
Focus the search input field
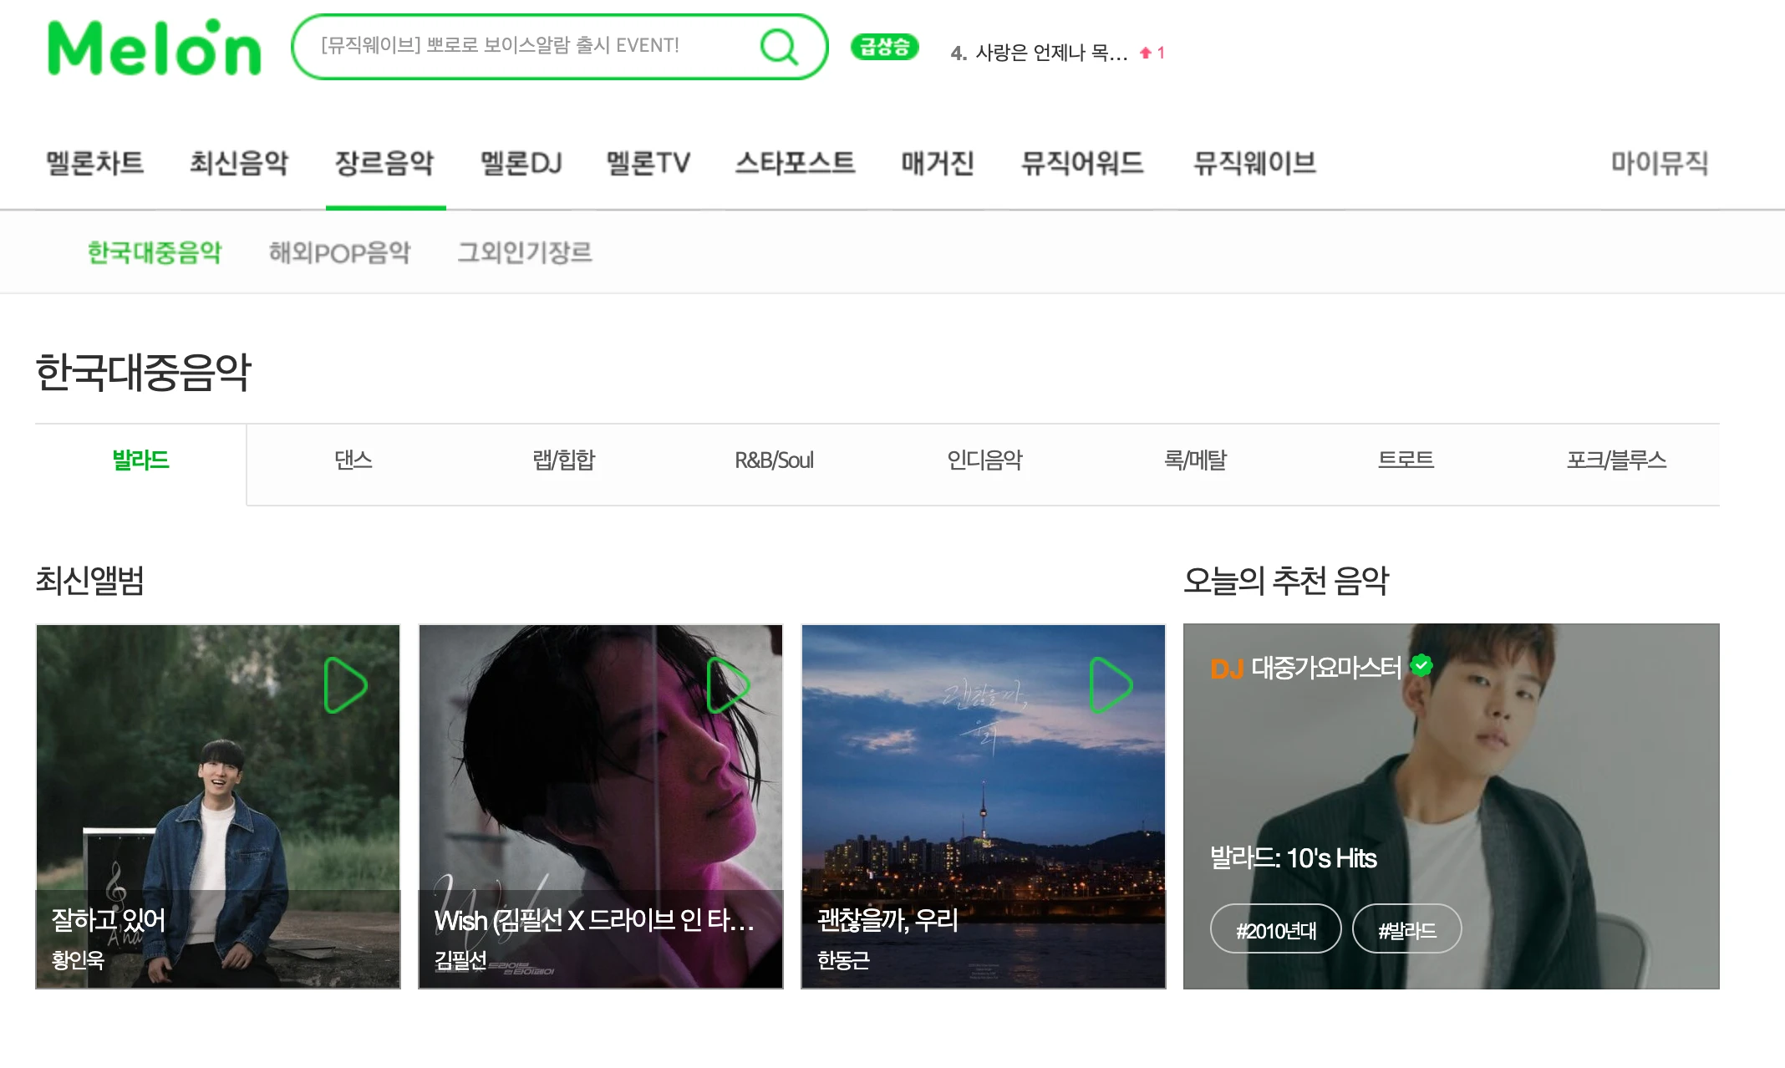(526, 46)
